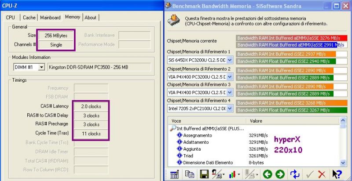Open Riferimento 1 SiS 645DX dropdown
This screenshot has width=352, height=181.
coord(230,60)
